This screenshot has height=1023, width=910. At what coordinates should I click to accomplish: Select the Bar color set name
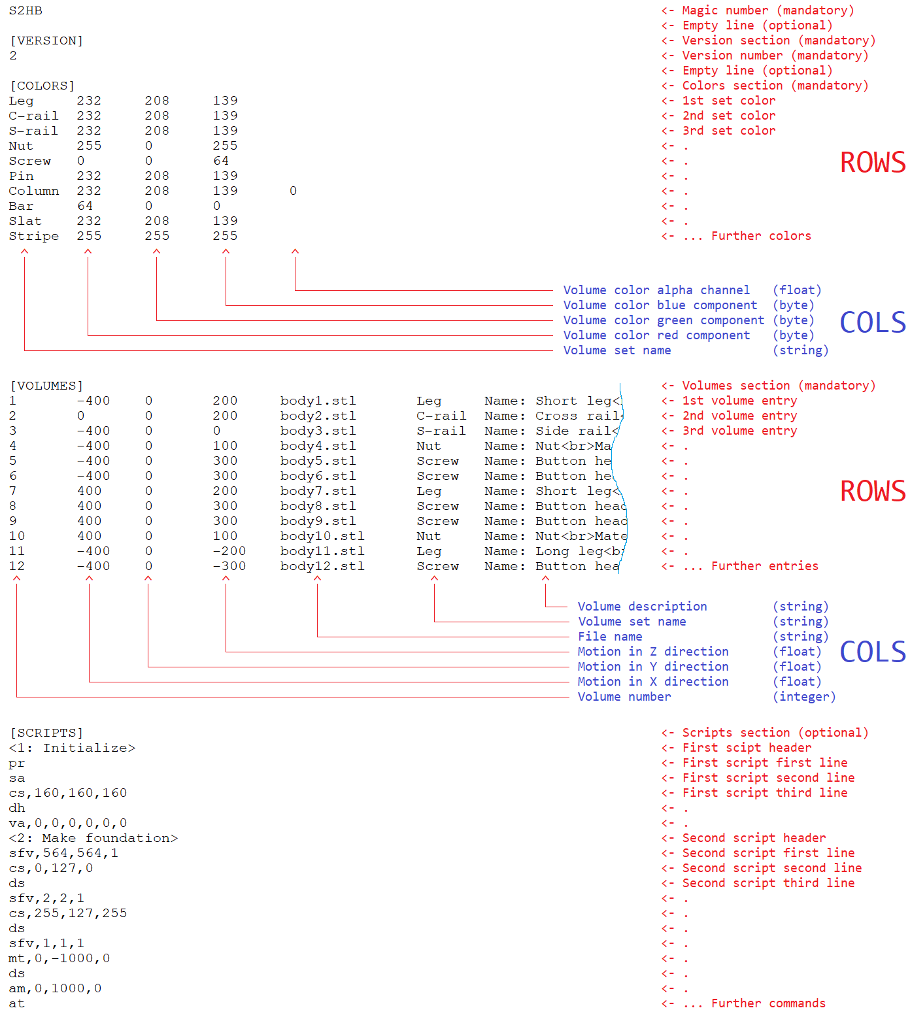pyautogui.click(x=21, y=206)
